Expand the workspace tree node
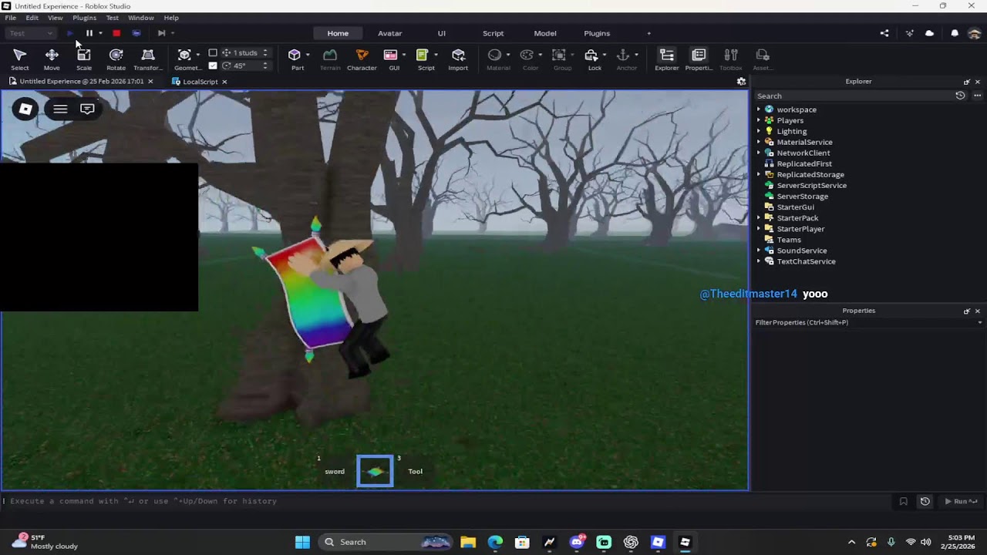This screenshot has height=555, width=987. click(x=759, y=109)
